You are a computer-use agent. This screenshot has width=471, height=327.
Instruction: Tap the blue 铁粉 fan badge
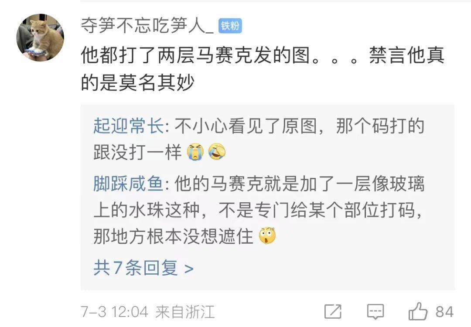pos(230,26)
